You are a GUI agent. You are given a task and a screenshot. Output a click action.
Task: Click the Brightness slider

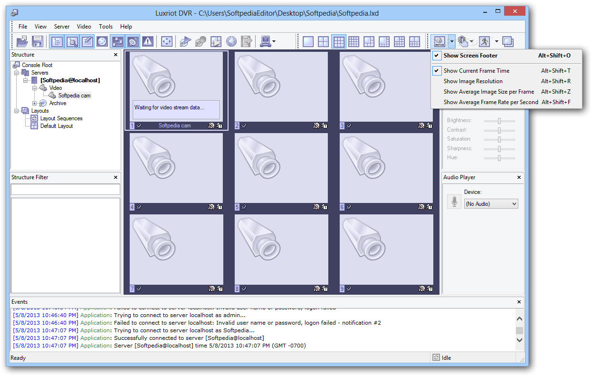point(499,121)
